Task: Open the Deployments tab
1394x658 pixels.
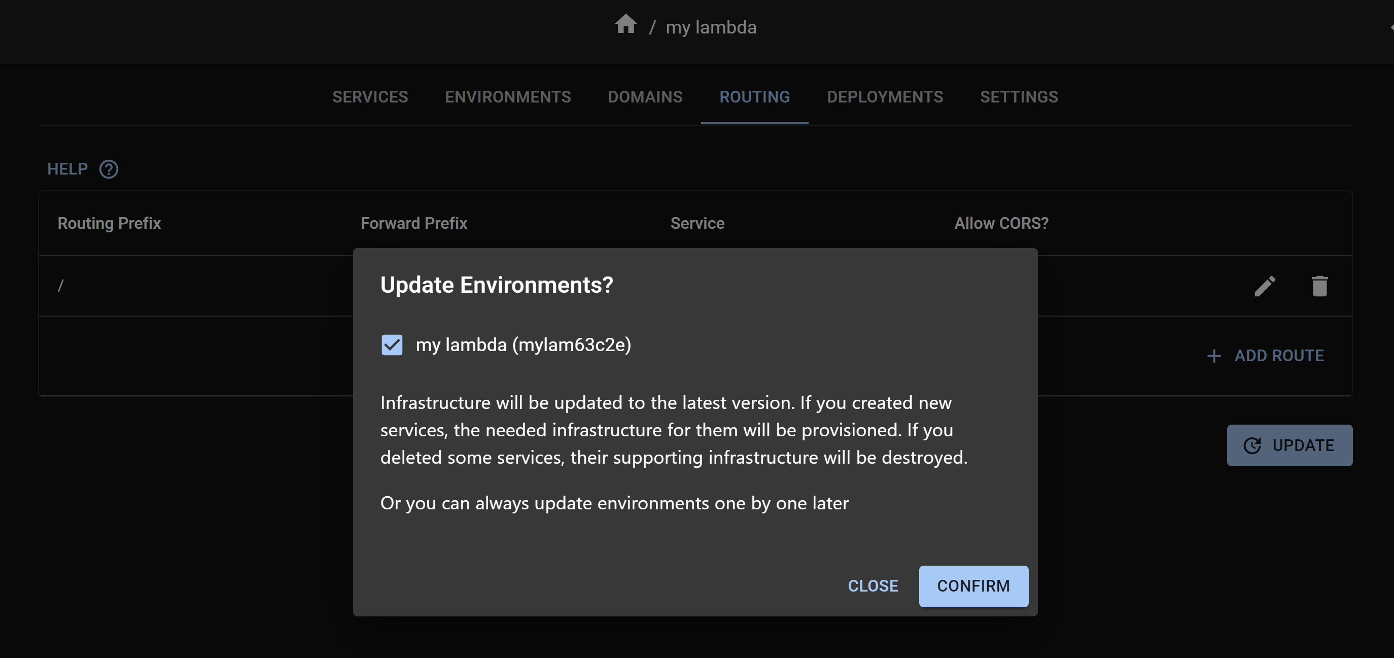Action: 885,97
